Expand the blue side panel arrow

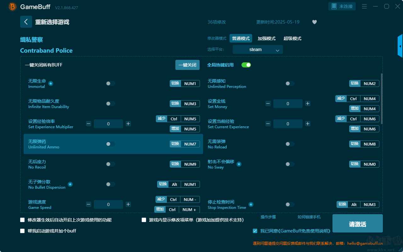(400, 46)
